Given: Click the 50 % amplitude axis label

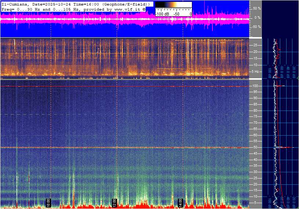Looking at the screenshot, I should (x=256, y=8).
